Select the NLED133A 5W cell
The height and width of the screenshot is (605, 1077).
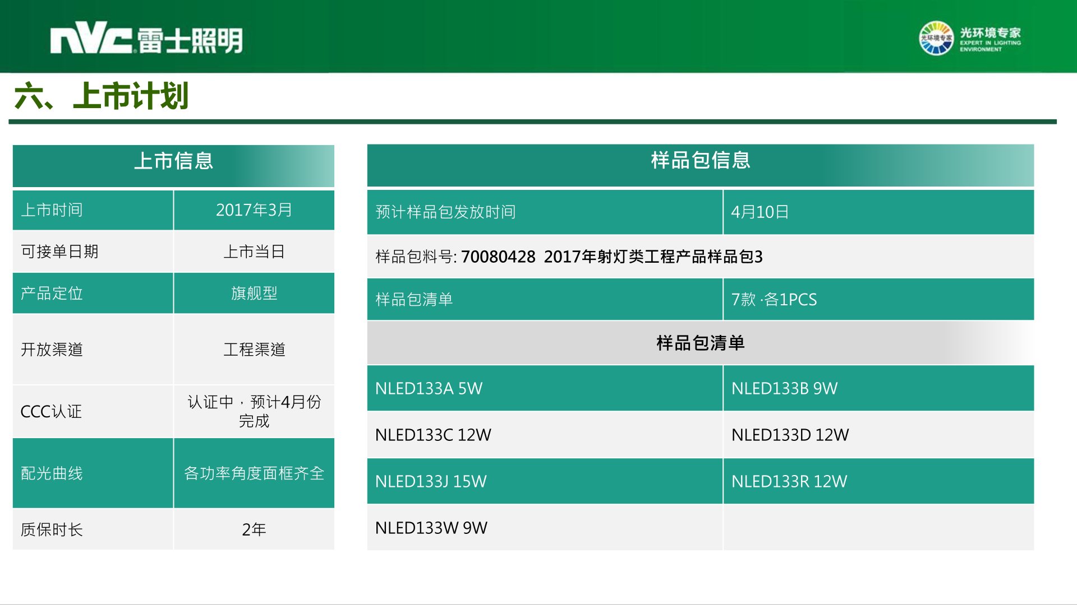tap(429, 388)
